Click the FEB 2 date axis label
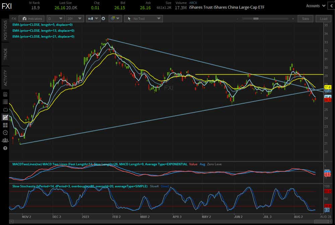Viewport: 335px width, 225px height. pyautogui.click(x=117, y=217)
